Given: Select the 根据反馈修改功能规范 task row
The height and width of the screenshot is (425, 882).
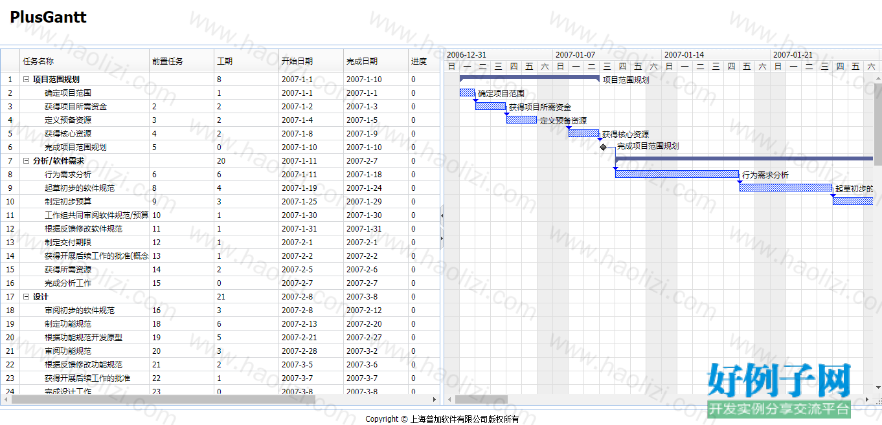Looking at the screenshot, I should (x=220, y=364).
